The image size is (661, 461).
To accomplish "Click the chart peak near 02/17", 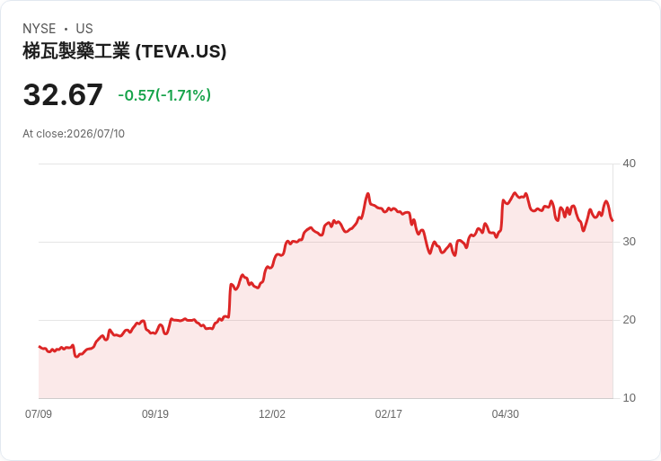I will 368,193.
